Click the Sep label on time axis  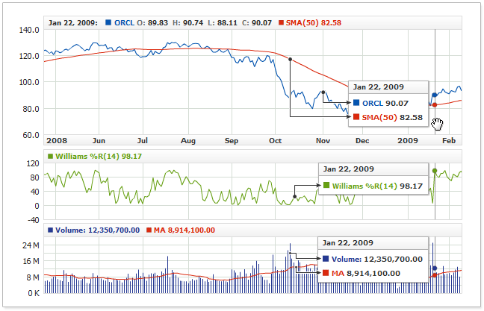[231, 140]
